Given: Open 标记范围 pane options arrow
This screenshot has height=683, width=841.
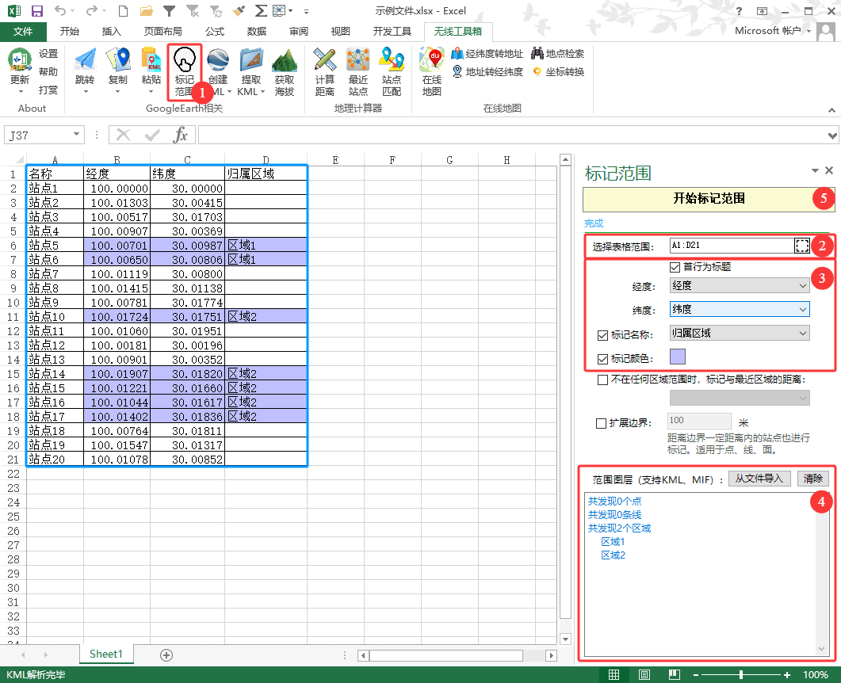Looking at the screenshot, I should 816,170.
